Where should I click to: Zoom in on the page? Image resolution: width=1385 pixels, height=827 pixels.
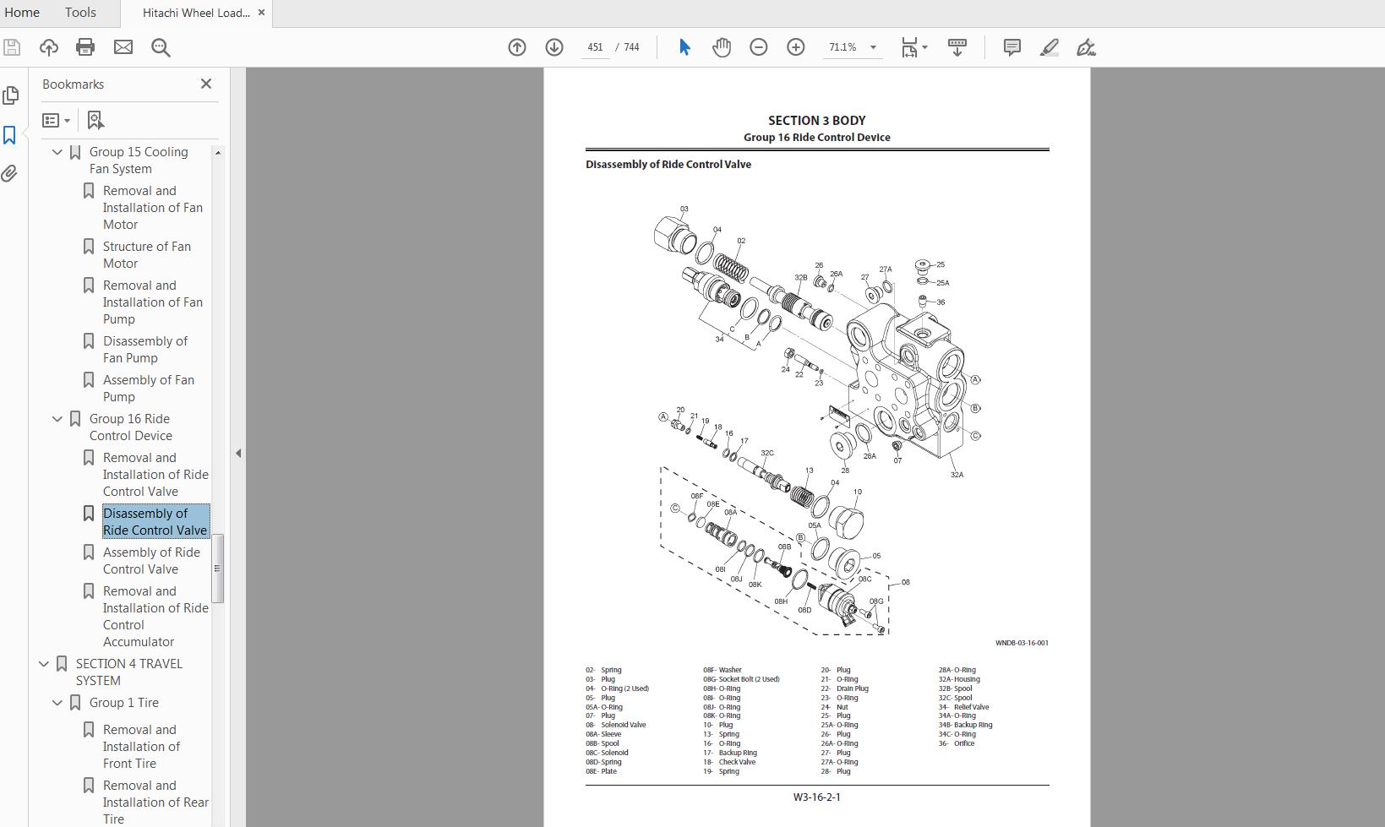coord(795,47)
